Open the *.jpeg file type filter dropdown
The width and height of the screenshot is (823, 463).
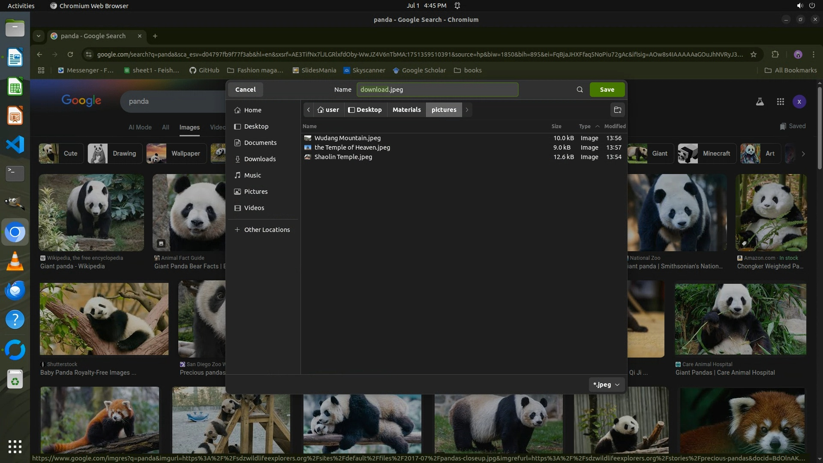[x=606, y=385]
